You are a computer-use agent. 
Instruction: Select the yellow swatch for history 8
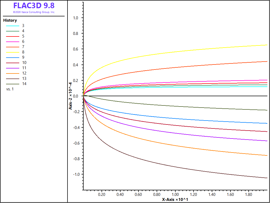[13, 52]
